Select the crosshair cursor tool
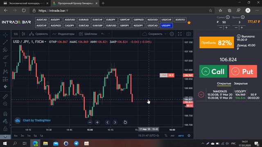This screenshot has width=262, height=147. click(5, 35)
